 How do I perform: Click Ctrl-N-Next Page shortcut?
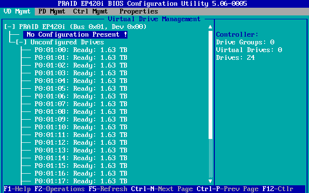click(x=162, y=189)
